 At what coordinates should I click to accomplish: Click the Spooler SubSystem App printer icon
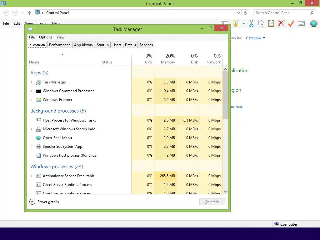(38, 147)
